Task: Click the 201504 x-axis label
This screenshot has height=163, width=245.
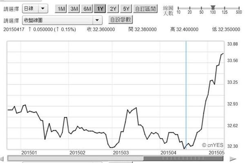Action: click(x=168, y=153)
